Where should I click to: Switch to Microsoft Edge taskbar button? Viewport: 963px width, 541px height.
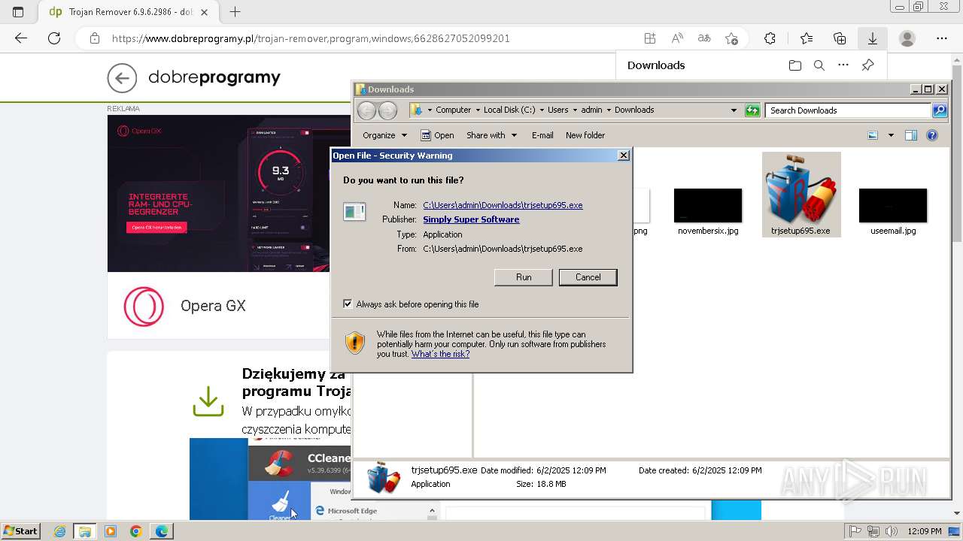coord(161,531)
